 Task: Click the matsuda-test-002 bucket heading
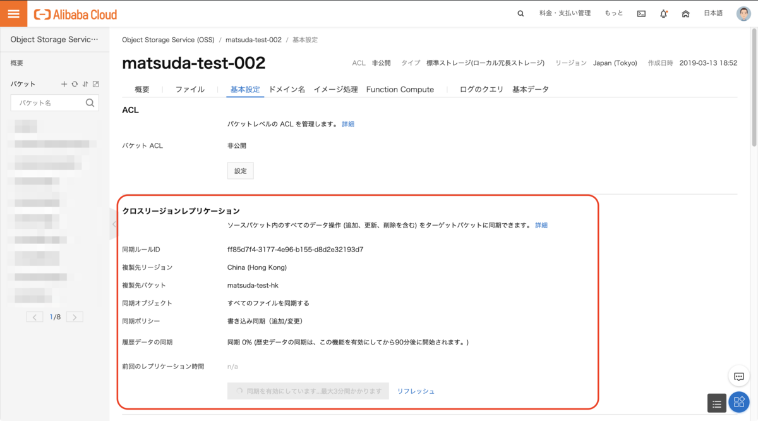click(193, 63)
